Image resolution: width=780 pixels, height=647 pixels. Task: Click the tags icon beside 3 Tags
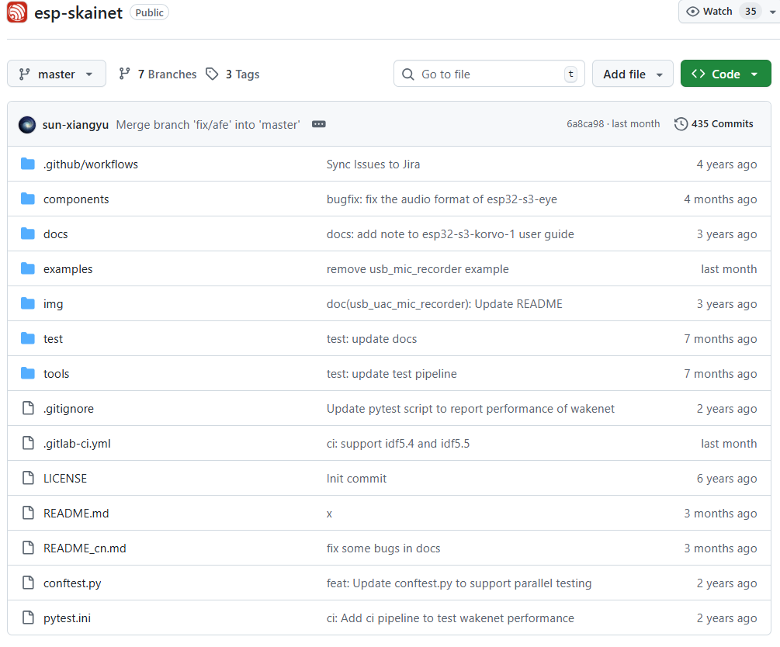click(x=212, y=74)
